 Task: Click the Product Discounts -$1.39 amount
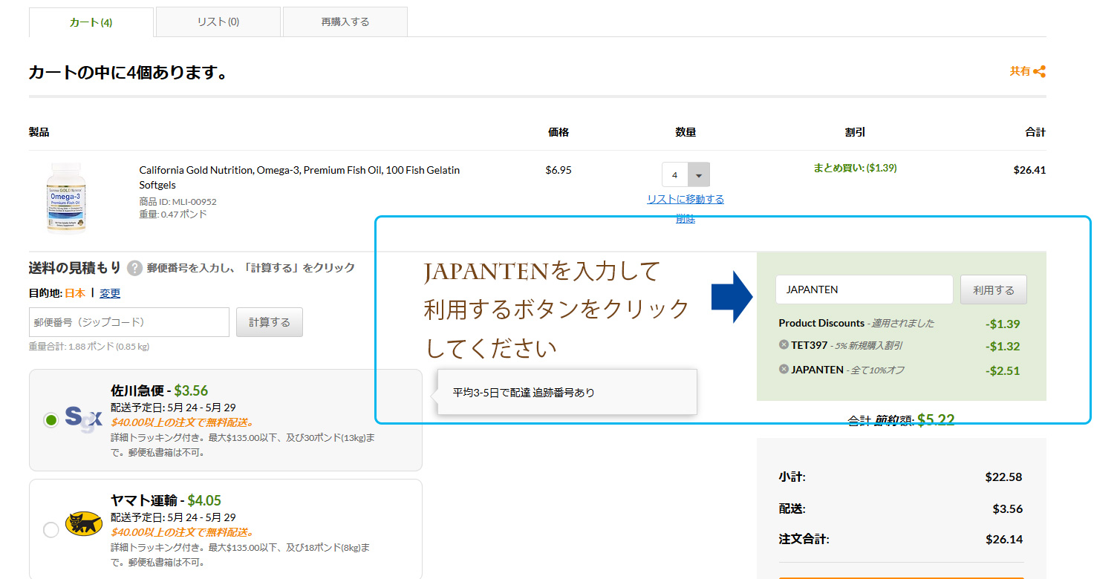tap(1003, 324)
